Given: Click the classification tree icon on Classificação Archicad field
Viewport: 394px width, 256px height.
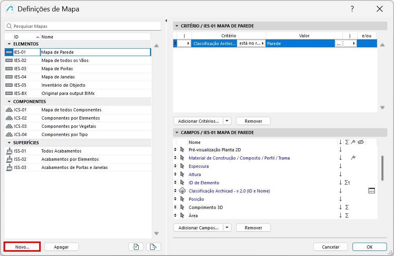Looking at the screenshot, I should pyautogui.click(x=182, y=191).
